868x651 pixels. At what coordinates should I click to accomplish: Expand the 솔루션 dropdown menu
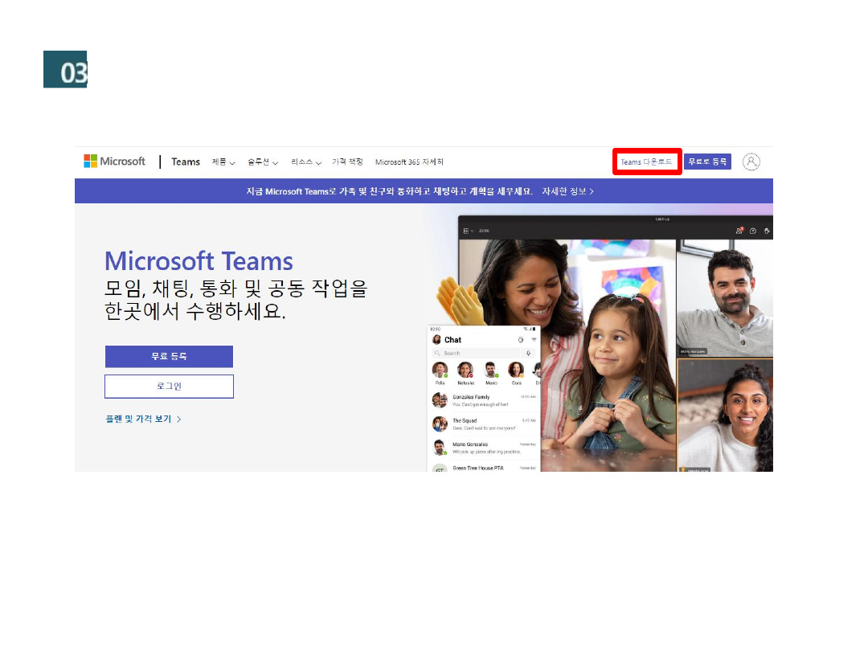[262, 162]
